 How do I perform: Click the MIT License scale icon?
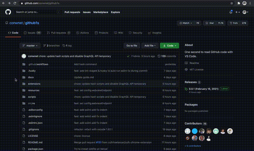point(186,69)
